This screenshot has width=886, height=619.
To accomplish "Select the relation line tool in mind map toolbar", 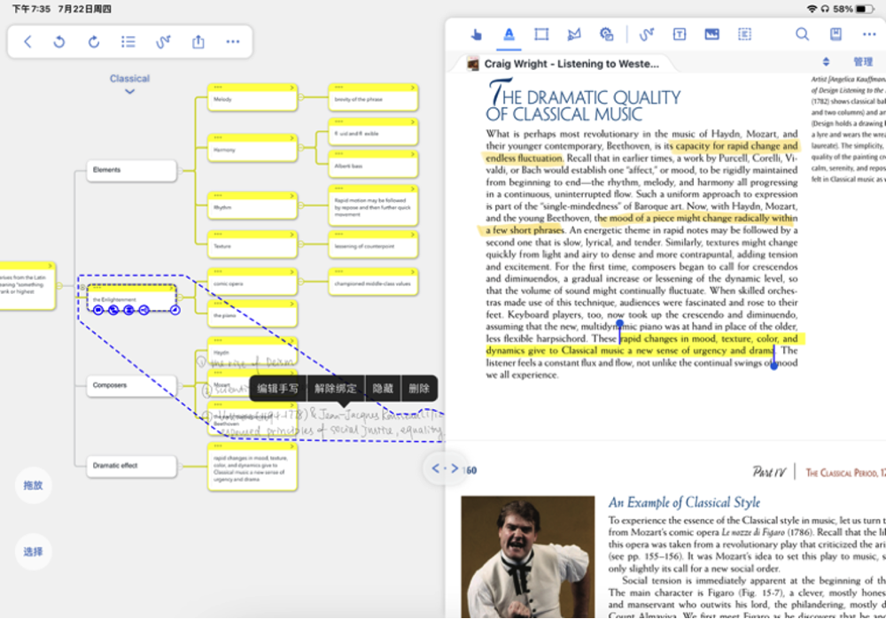I will [163, 41].
